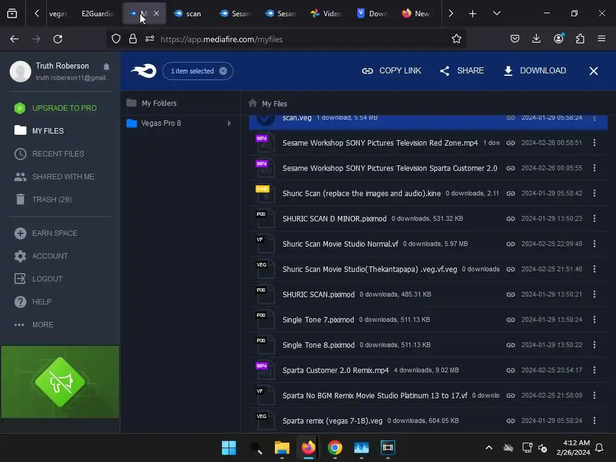Open options for Red Zone.mp4

point(594,143)
